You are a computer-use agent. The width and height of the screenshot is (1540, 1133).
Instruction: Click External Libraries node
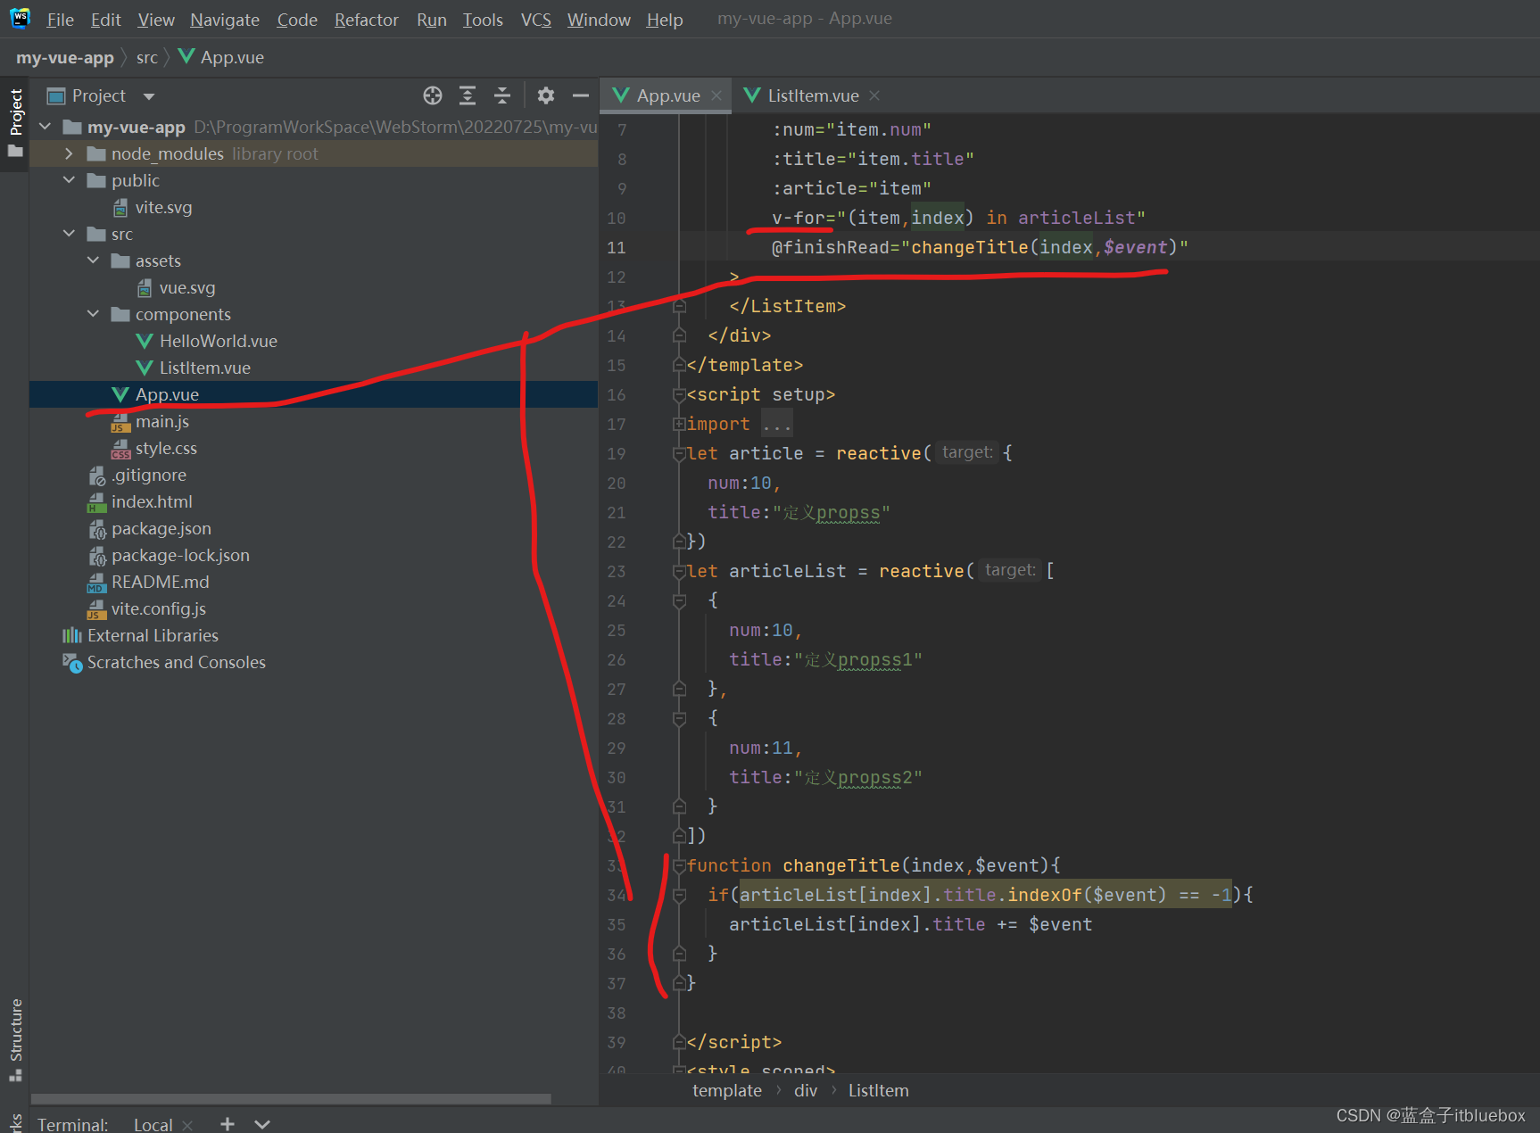(153, 635)
